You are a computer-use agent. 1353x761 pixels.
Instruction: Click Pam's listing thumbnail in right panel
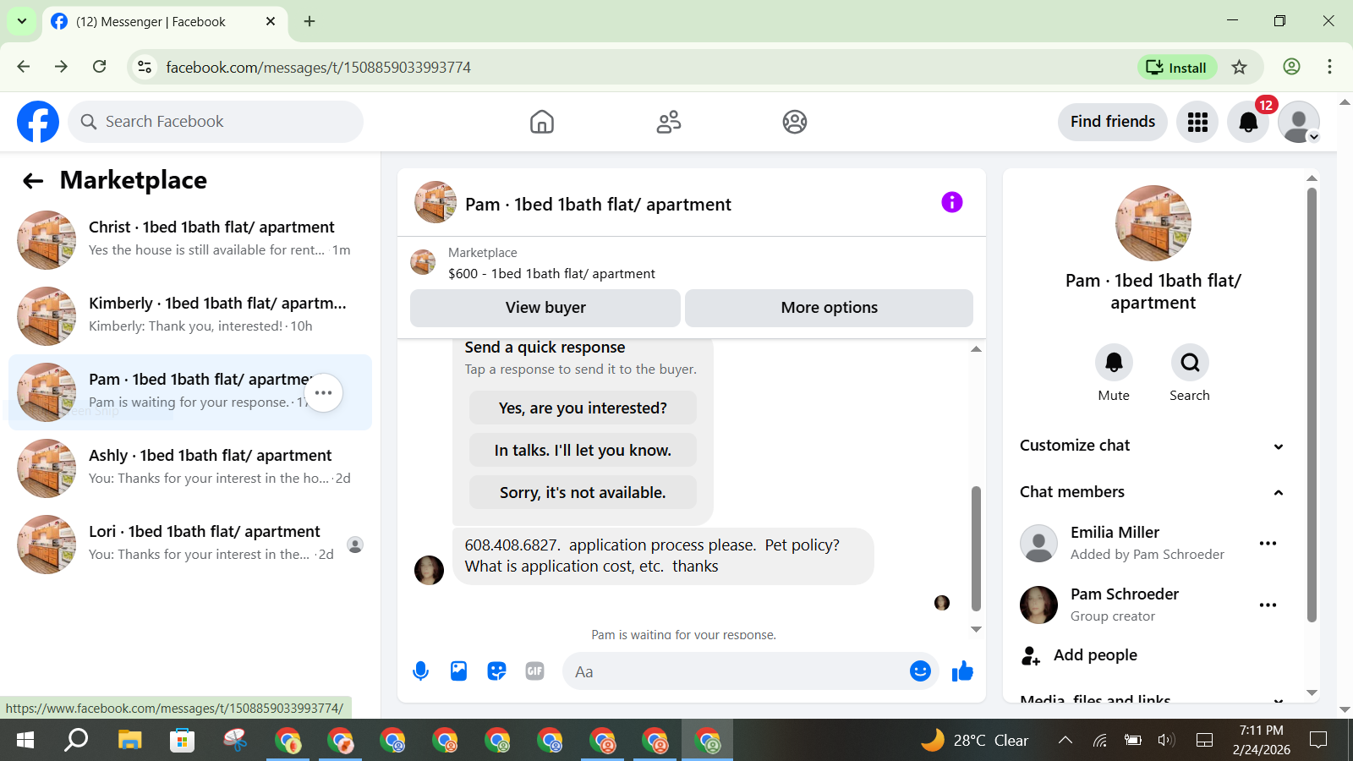(x=1153, y=223)
